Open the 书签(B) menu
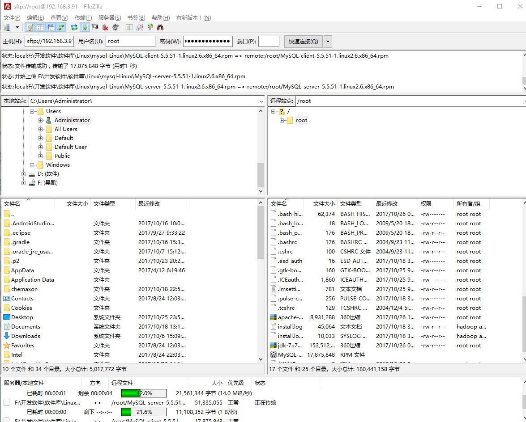This screenshot has width=526, height=422. pos(136,18)
